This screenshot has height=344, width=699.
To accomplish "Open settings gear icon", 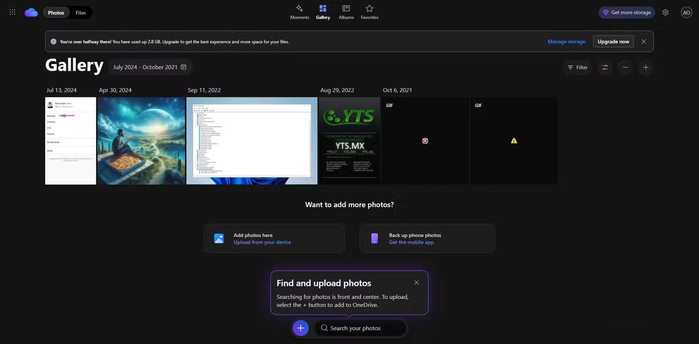I will click(x=666, y=12).
